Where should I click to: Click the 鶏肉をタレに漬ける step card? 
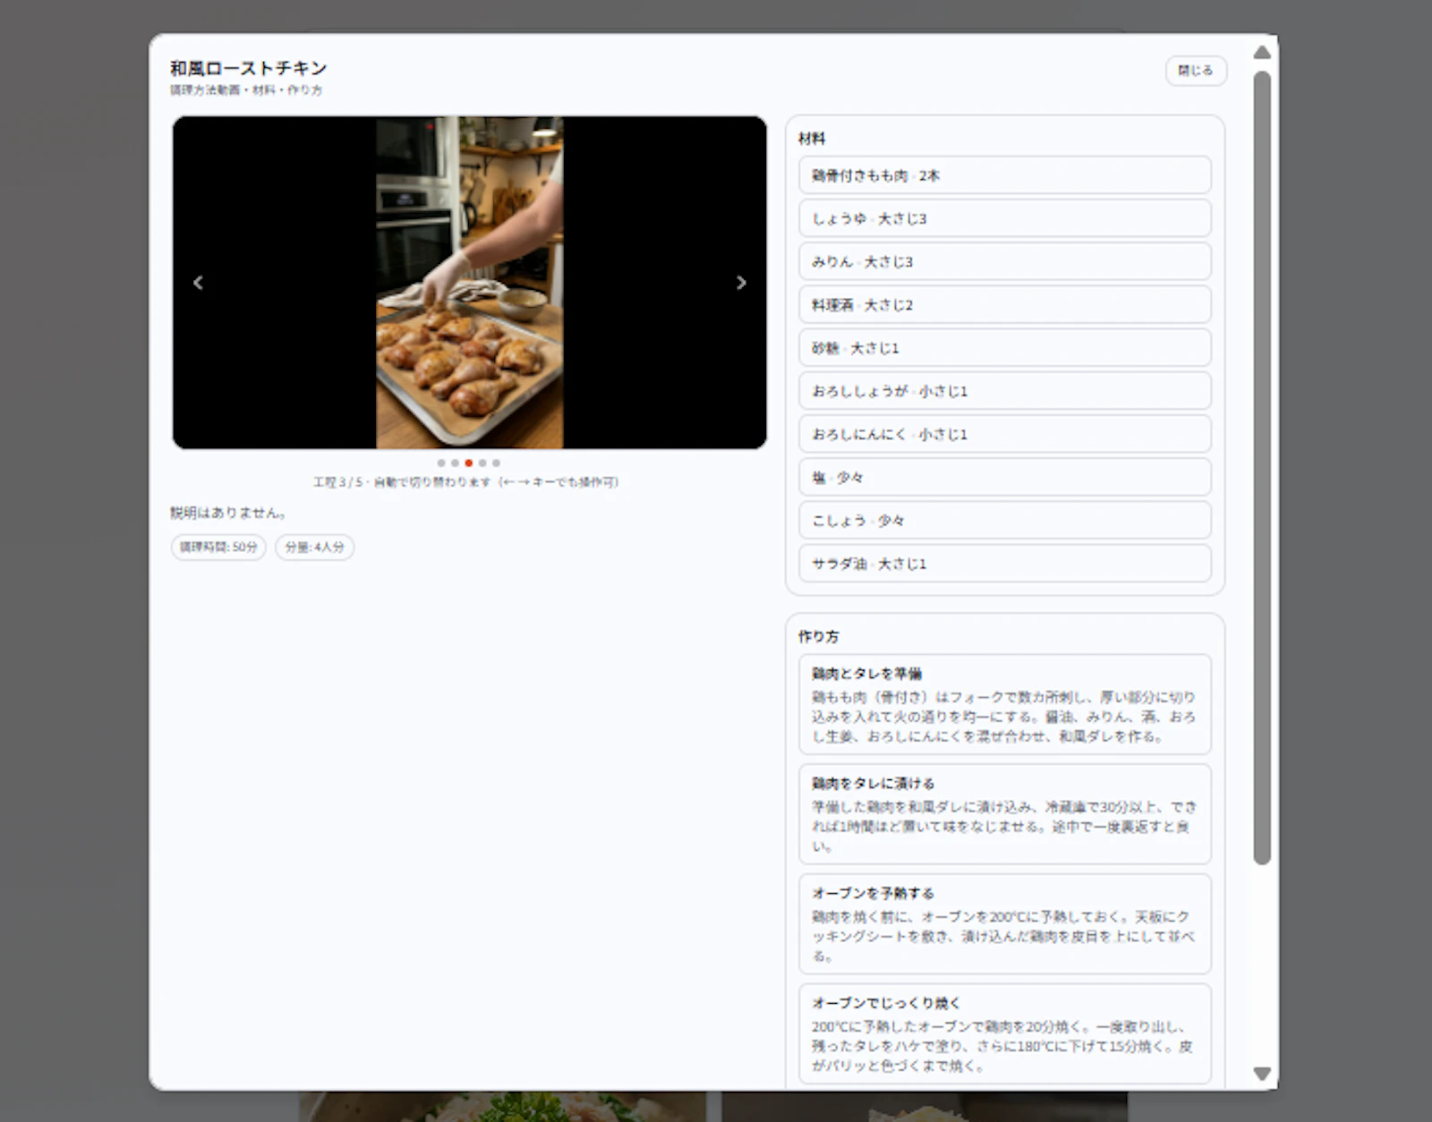coord(1005,814)
